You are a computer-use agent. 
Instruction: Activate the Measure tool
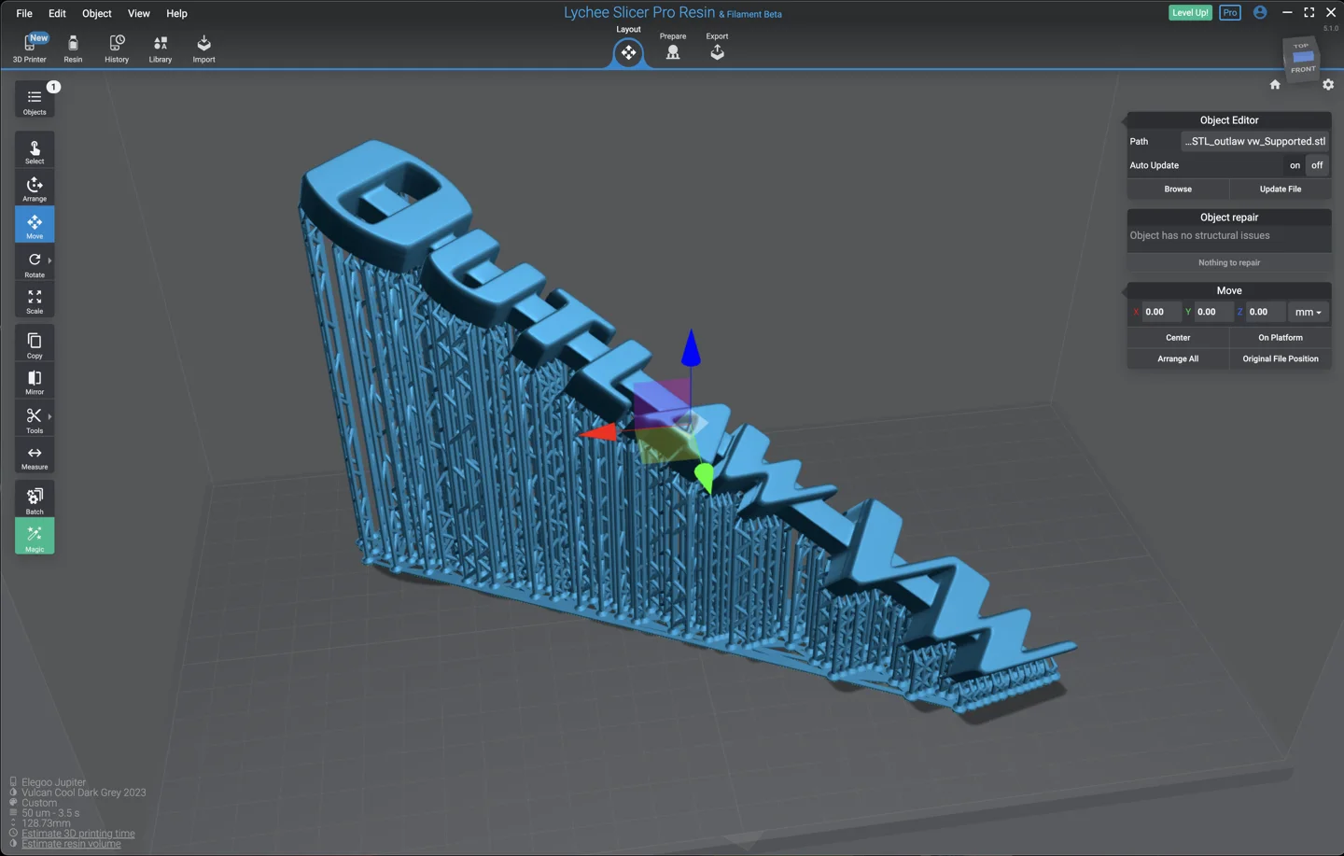tap(35, 456)
